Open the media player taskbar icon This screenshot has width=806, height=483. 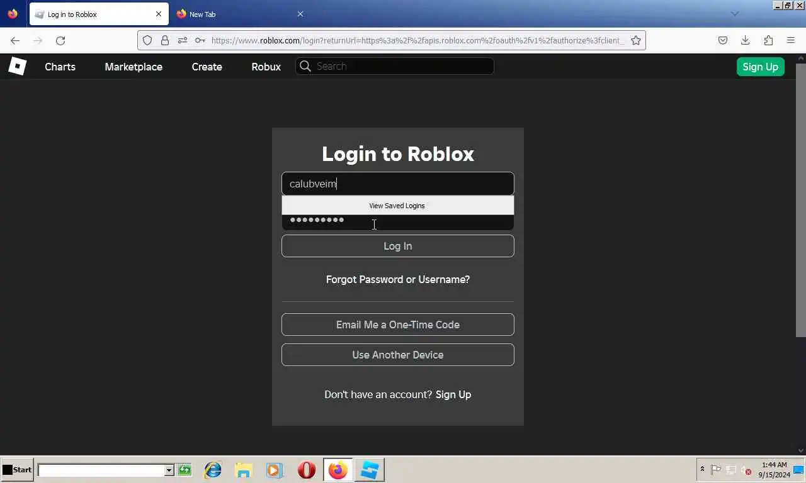[274, 470]
